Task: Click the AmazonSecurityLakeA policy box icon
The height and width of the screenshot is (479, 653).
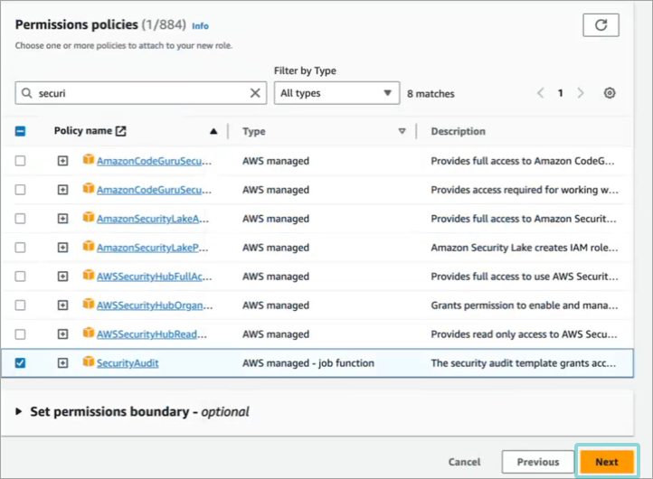Action: click(88, 217)
